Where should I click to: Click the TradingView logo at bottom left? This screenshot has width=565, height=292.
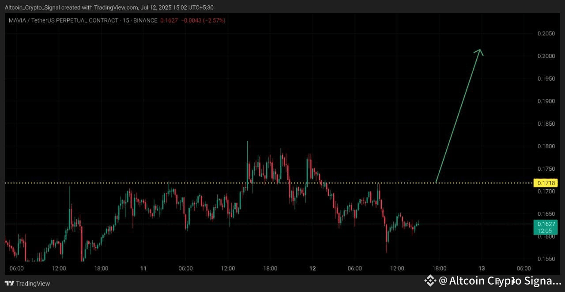[x=27, y=284]
